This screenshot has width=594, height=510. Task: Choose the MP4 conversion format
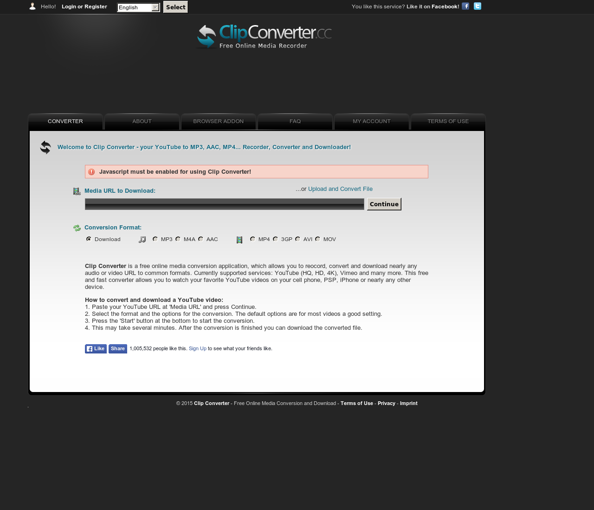tap(252, 239)
